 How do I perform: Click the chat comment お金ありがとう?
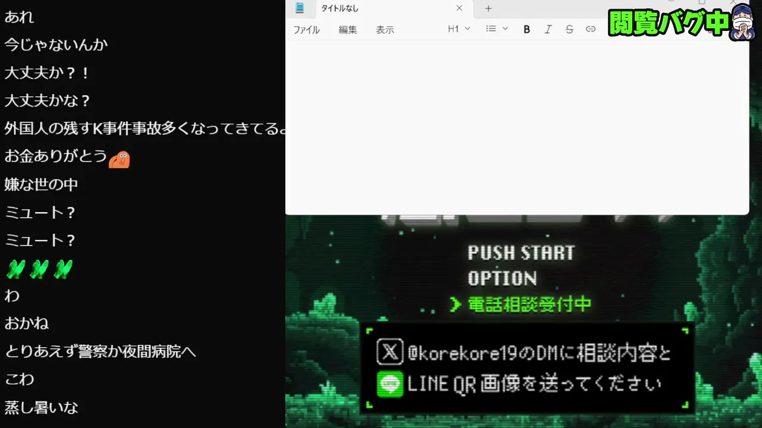(x=55, y=156)
